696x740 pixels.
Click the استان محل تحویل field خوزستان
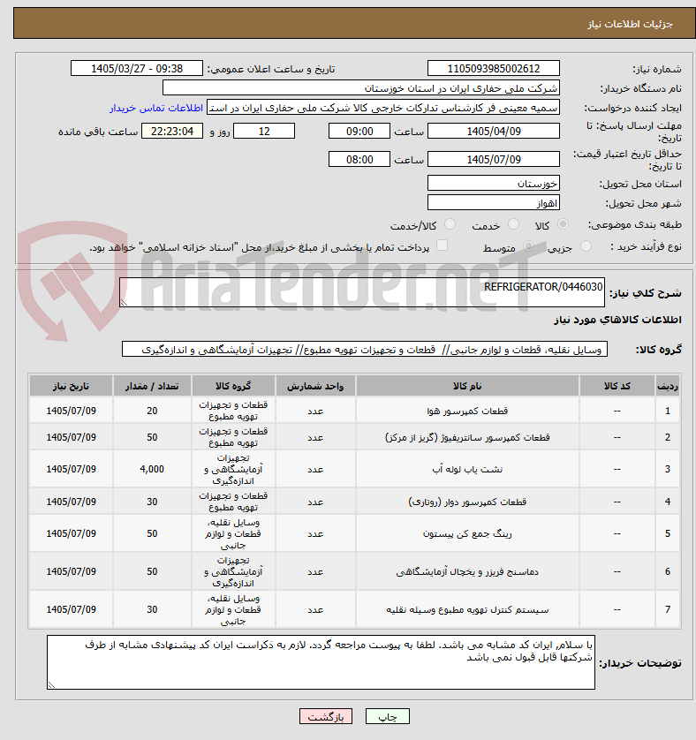click(494, 183)
